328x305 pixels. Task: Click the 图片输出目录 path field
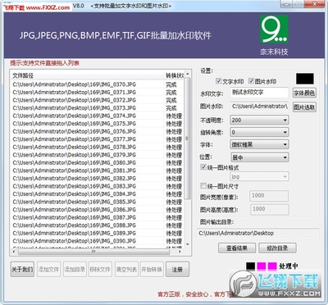(258, 234)
